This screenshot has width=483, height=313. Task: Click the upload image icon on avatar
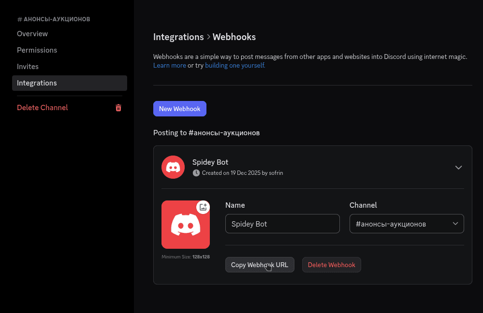[203, 207]
